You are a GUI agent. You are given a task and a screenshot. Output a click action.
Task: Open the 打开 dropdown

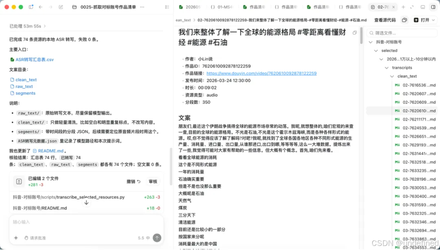click(x=425, y=20)
